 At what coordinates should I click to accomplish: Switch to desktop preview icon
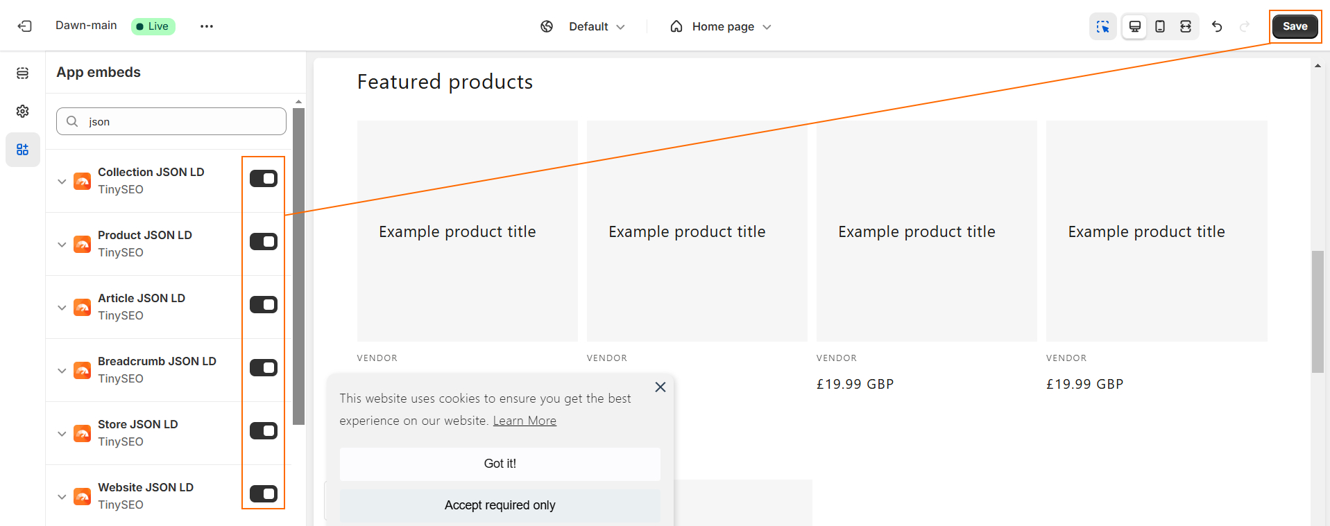click(1134, 26)
